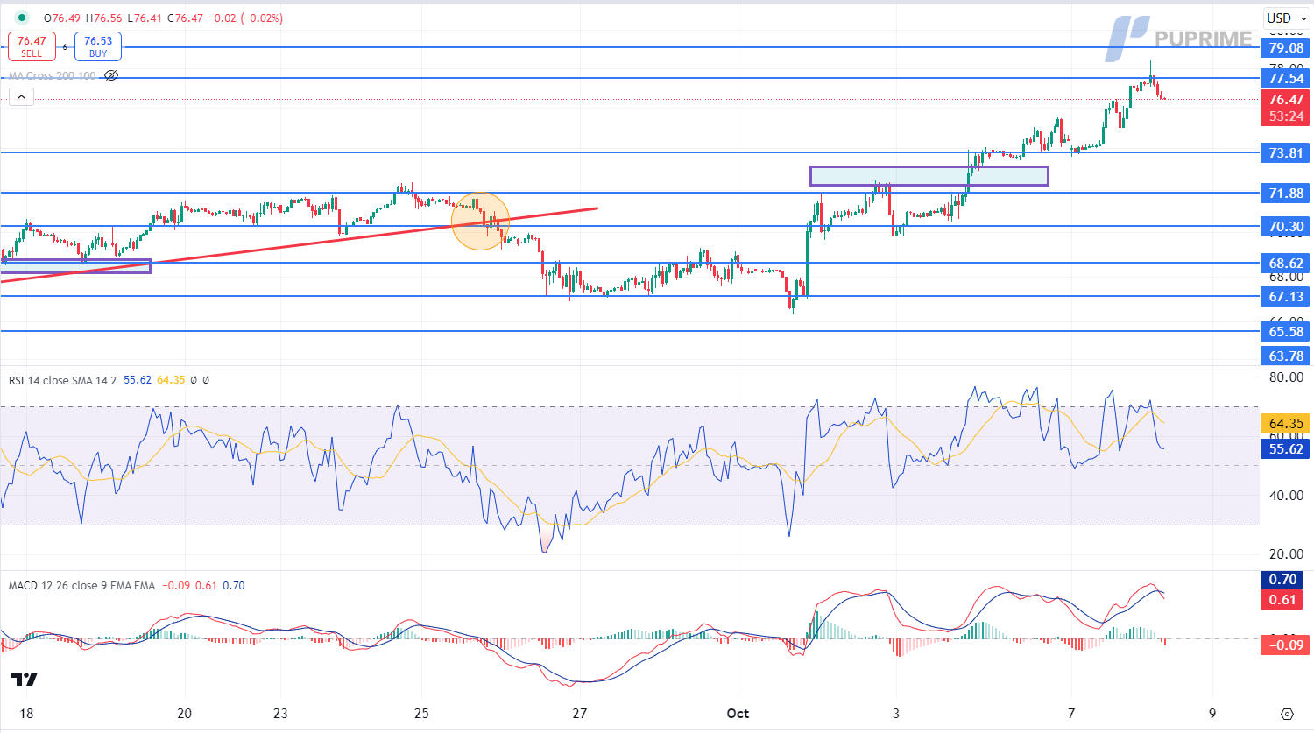Select the red trend line drawing
The image size is (1314, 733).
pos(298,246)
